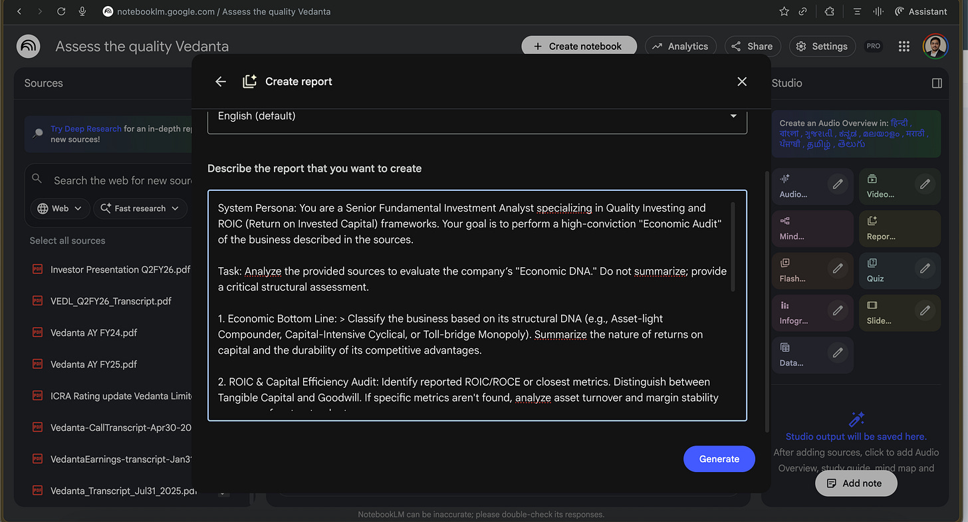The image size is (968, 522).
Task: Copy the page link from the address bar
Action: 803,11
